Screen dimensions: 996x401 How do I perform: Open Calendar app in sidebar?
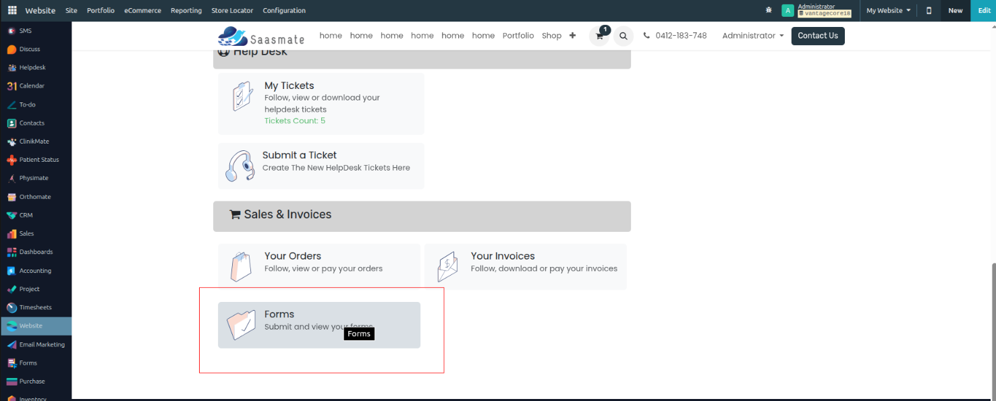point(31,86)
